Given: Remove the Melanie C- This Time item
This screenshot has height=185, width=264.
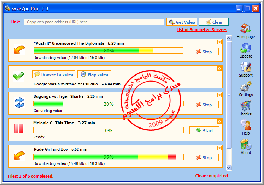Looking at the screenshot, I should point(219,121).
